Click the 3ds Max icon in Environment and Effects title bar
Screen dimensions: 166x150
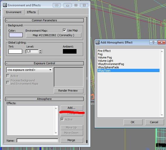point(5,5)
